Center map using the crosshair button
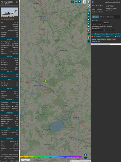Viewport: 121px width, 162px height. 89,10
